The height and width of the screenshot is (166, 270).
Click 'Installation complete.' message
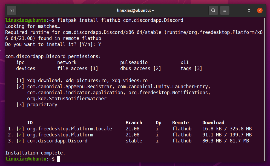pyautogui.click(x=35, y=153)
